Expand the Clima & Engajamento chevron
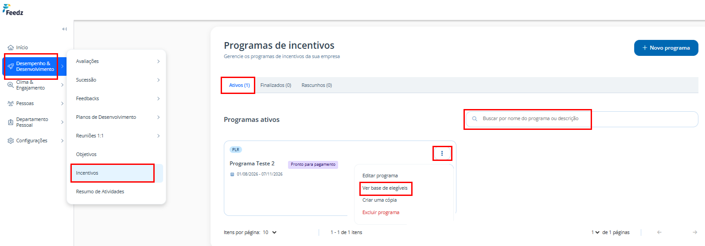The width and height of the screenshot is (705, 246). point(62,85)
